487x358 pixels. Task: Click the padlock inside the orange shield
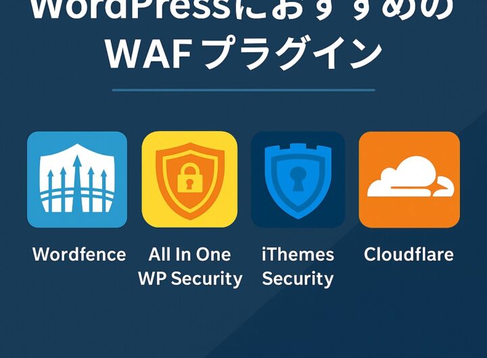point(190,179)
